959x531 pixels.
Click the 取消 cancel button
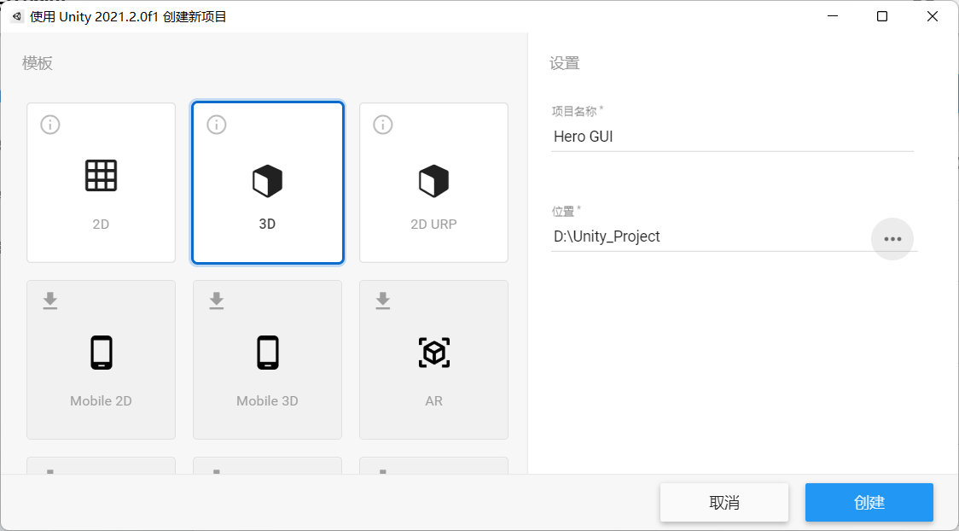click(x=724, y=503)
